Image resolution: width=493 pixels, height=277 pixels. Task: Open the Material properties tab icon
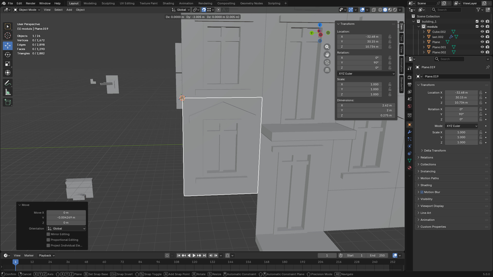[410, 168]
